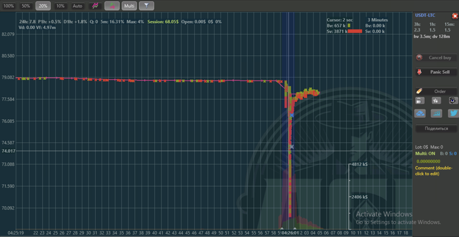Click the Panic Sell button
Image resolution: width=459 pixels, height=237 pixels.
pos(436,72)
